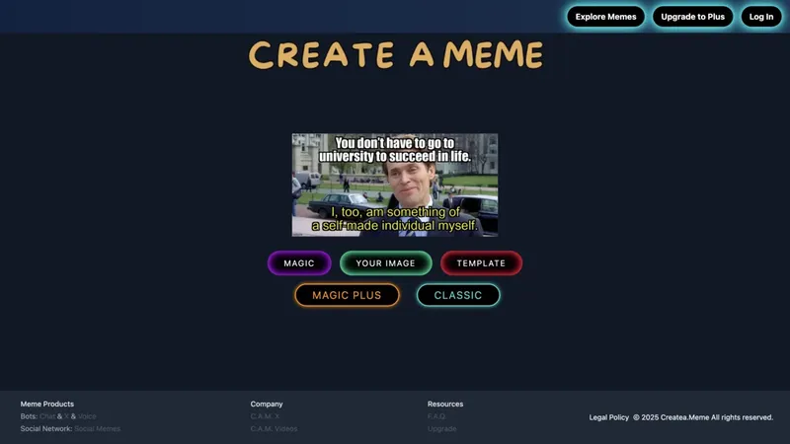The height and width of the screenshot is (444, 790).
Task: Select the Magic Plus option
Action: click(347, 295)
